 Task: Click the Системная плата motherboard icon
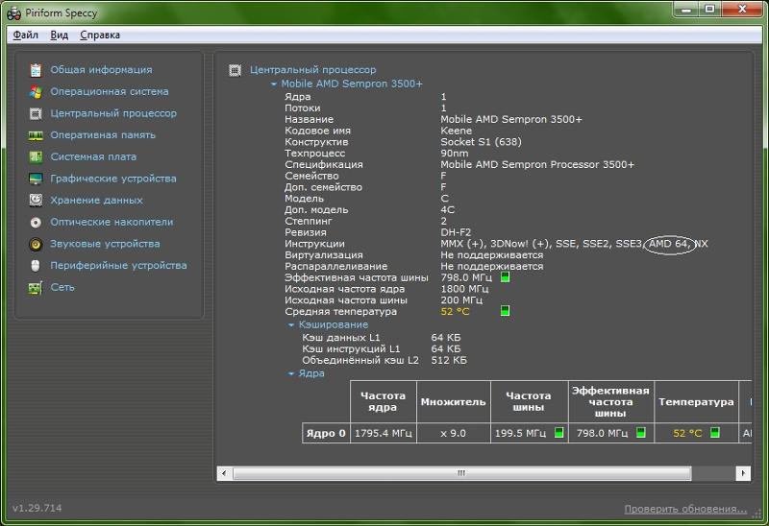click(36, 156)
